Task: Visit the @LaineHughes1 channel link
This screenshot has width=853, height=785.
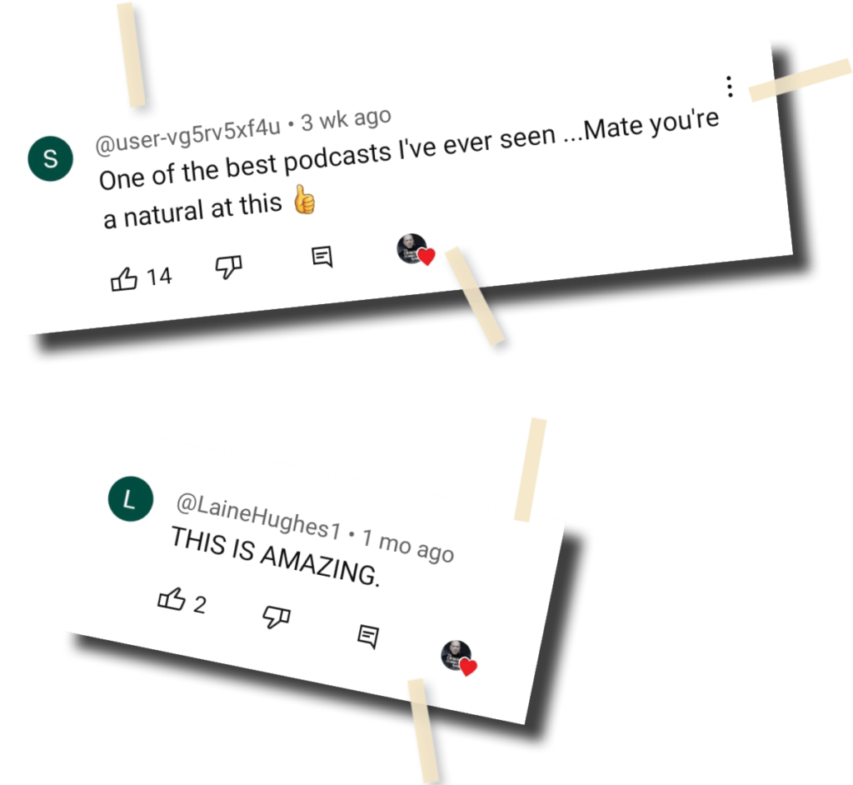Action: 258,516
